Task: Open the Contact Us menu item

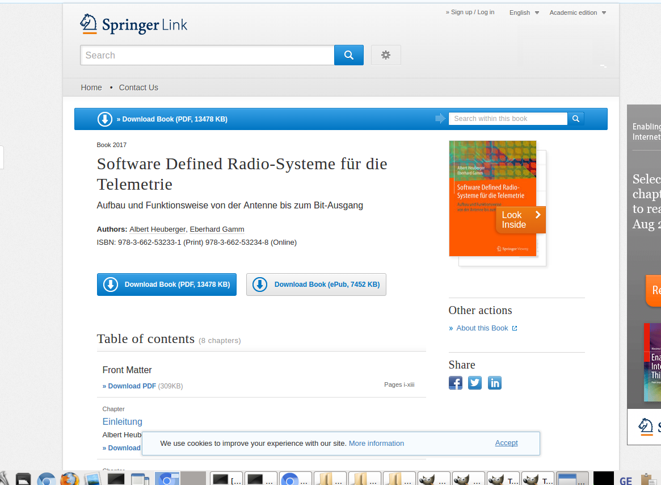Action: tap(138, 87)
